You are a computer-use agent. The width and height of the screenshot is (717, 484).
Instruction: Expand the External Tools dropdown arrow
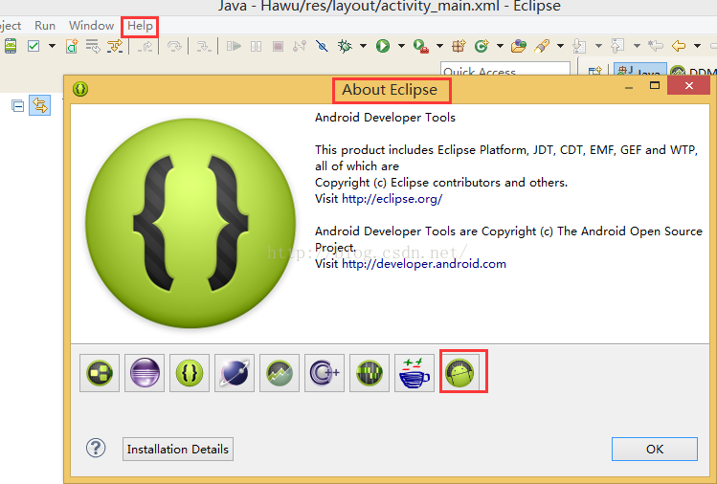coord(439,46)
